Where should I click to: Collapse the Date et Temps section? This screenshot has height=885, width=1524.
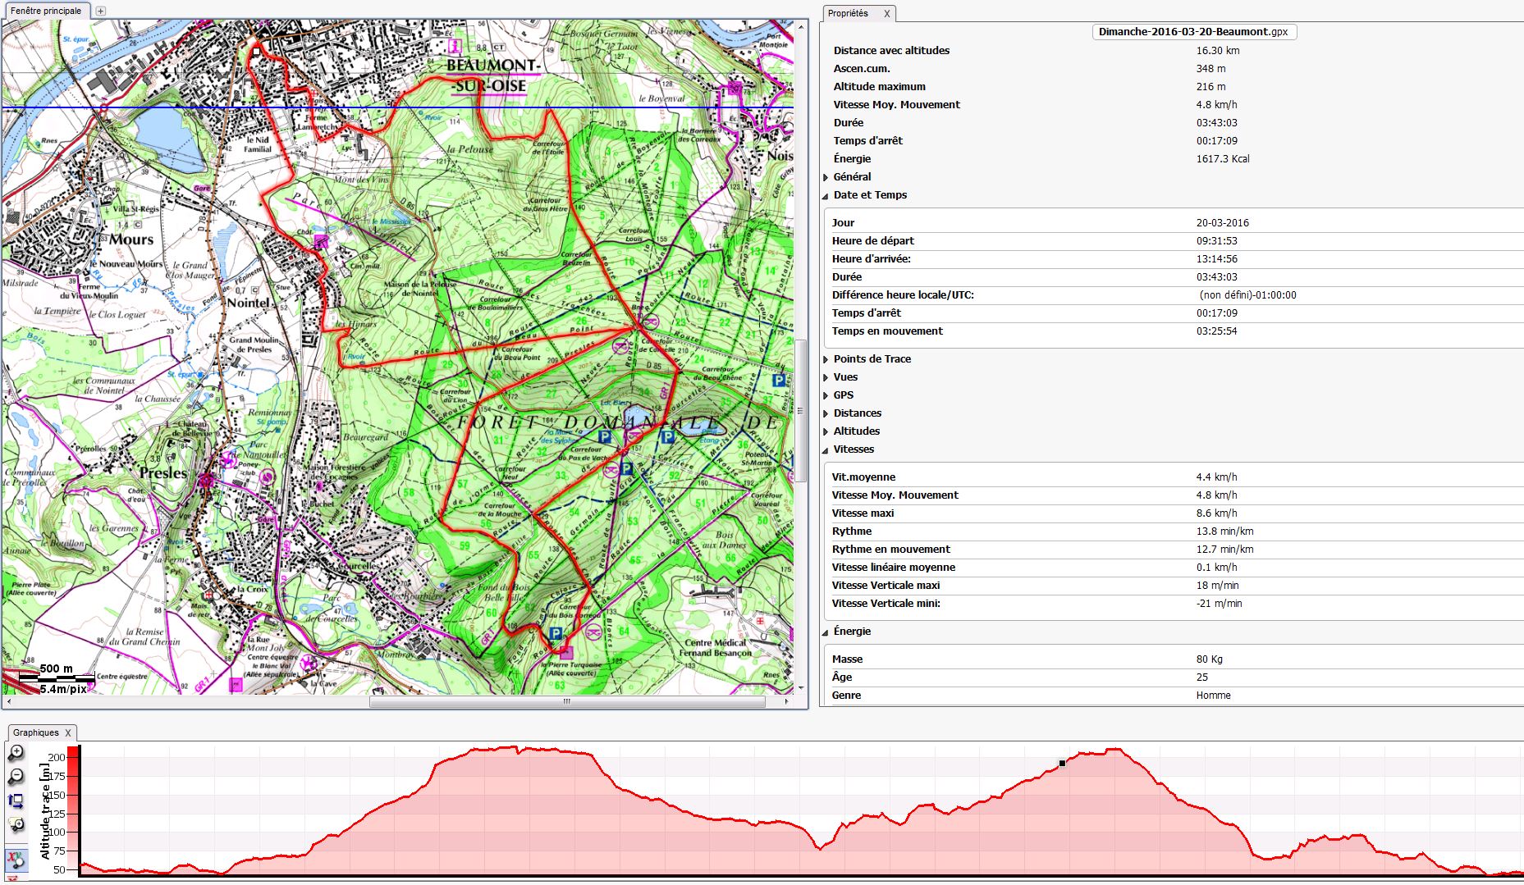826,195
